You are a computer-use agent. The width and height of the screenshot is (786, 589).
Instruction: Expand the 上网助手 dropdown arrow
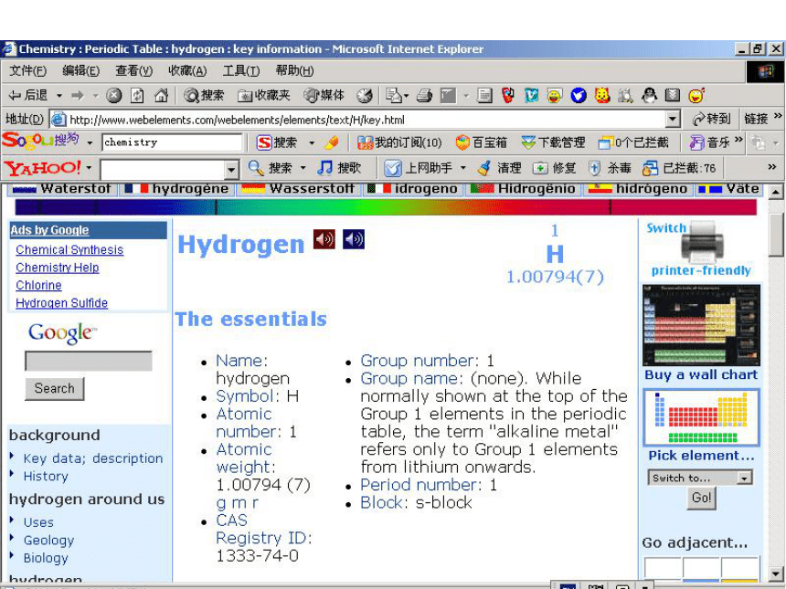(x=463, y=168)
